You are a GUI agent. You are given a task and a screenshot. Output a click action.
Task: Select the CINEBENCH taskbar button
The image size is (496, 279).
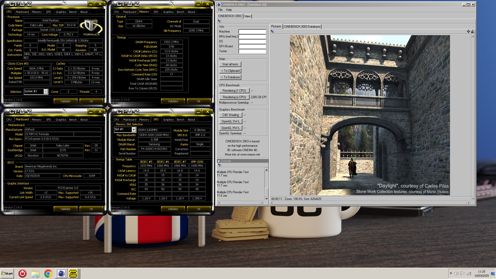click(61, 274)
